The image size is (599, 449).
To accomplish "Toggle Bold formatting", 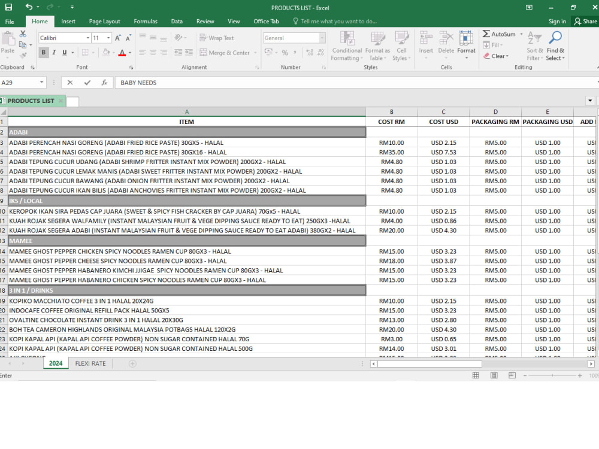I will coord(43,52).
